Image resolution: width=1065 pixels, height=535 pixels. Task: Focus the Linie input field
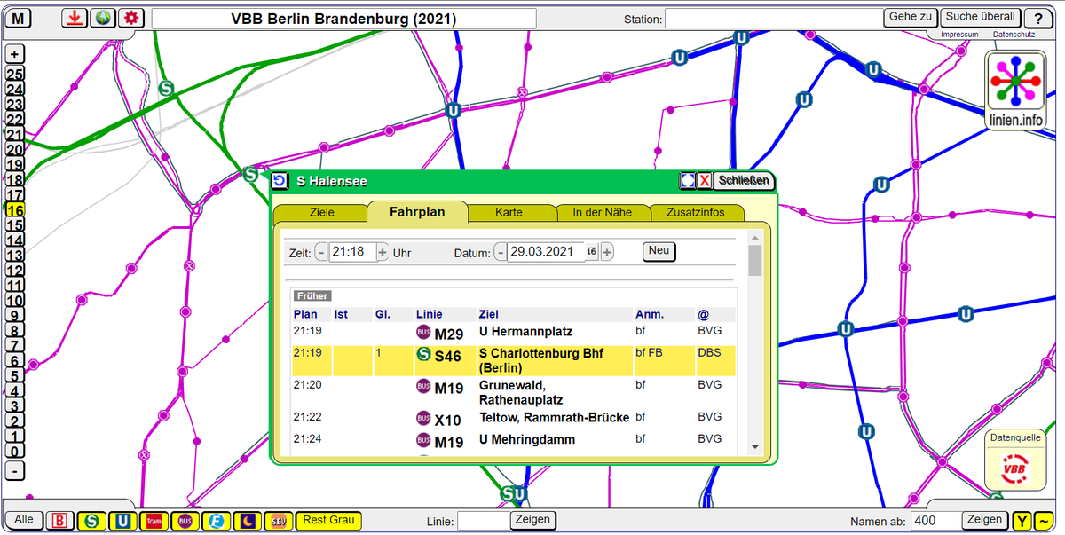483,521
